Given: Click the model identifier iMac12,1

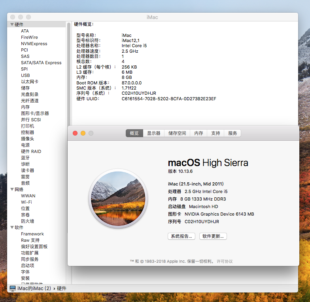Looking at the screenshot, I should [x=130, y=40].
